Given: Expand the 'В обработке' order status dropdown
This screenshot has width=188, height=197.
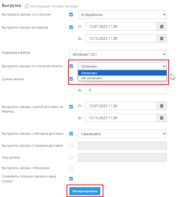Looking at the screenshot, I should (122, 15).
